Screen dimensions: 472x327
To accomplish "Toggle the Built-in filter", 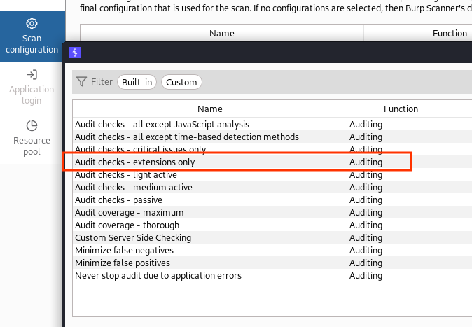I will 137,82.
